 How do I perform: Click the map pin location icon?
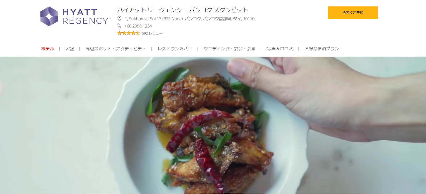click(x=119, y=19)
